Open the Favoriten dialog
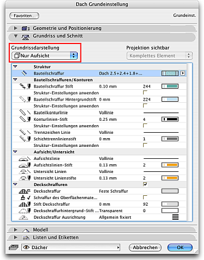This screenshot has height=260, width=204. pyautogui.click(x=24, y=16)
